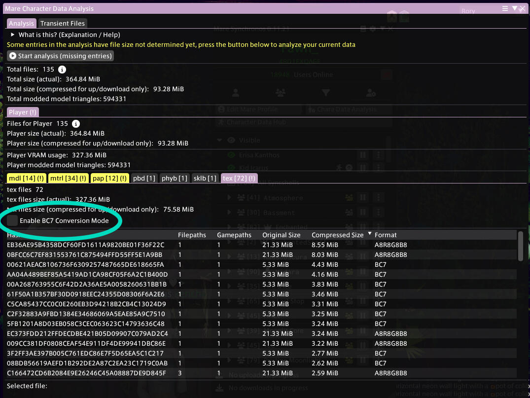
Task: Open the mdl [14] file type tab
Action: [x=27, y=178]
